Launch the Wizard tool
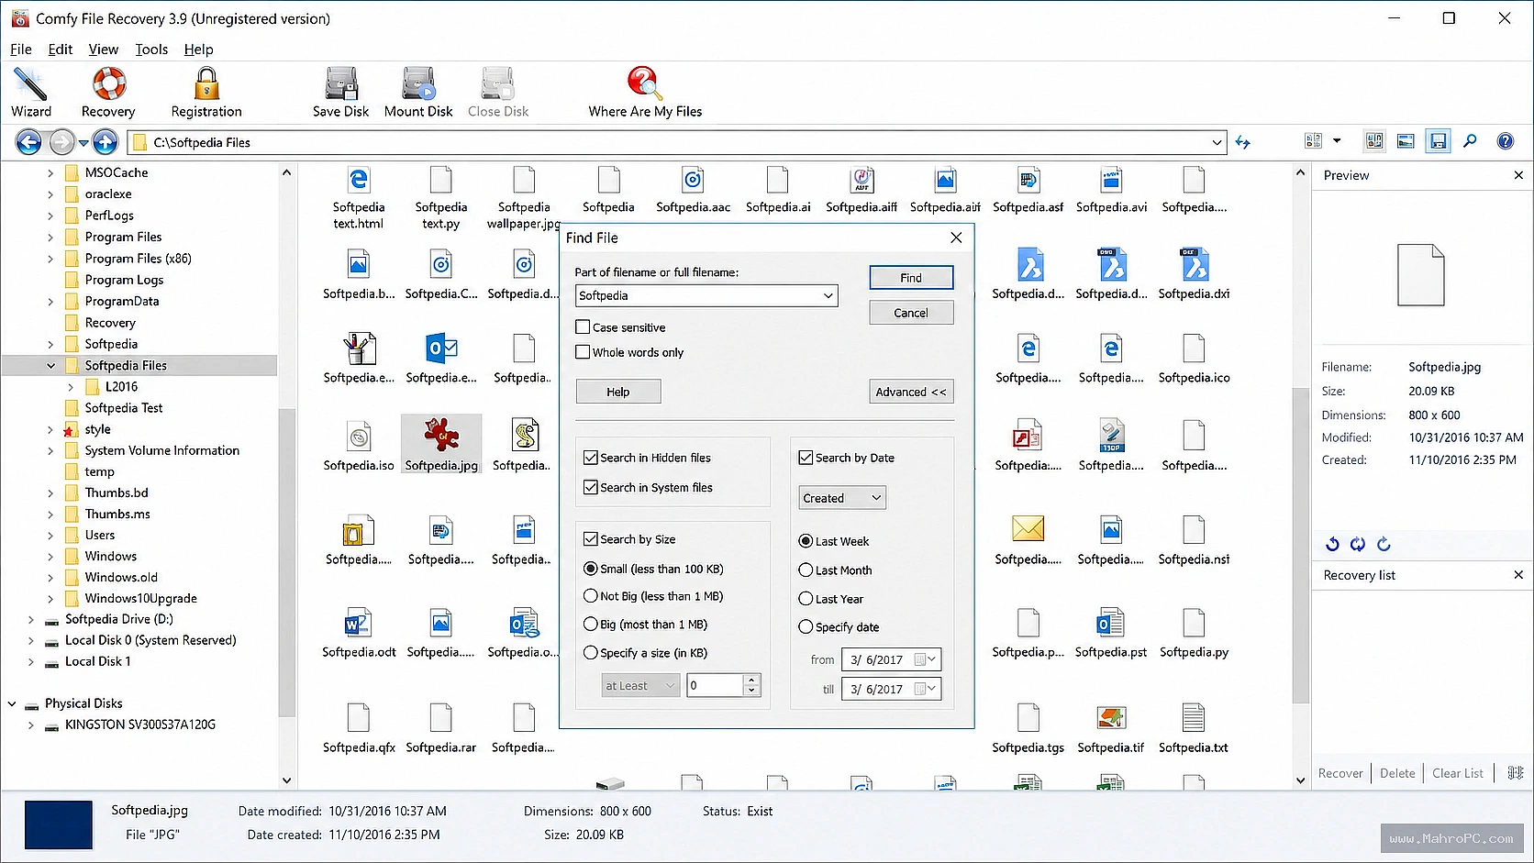The image size is (1534, 863). click(x=31, y=93)
